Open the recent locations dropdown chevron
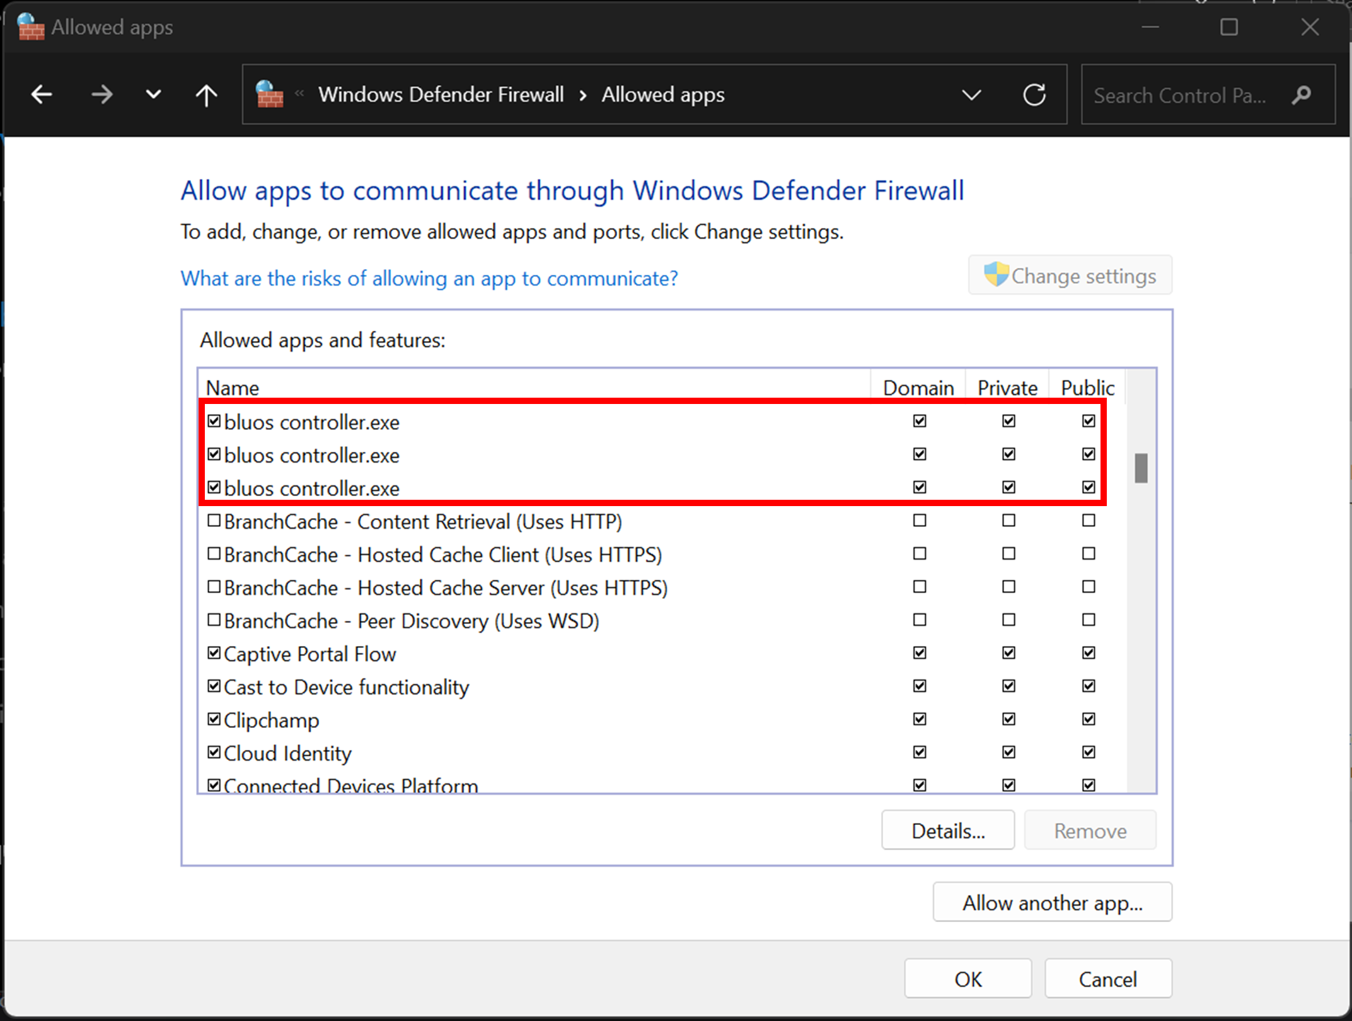 153,95
